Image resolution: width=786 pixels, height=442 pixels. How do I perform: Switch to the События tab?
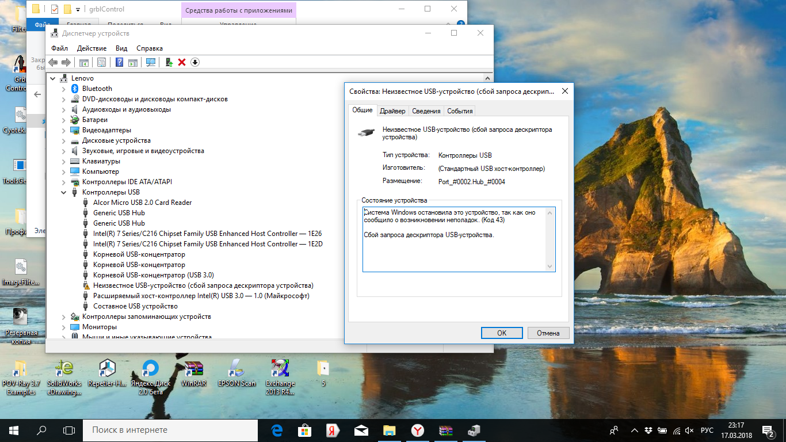click(460, 111)
